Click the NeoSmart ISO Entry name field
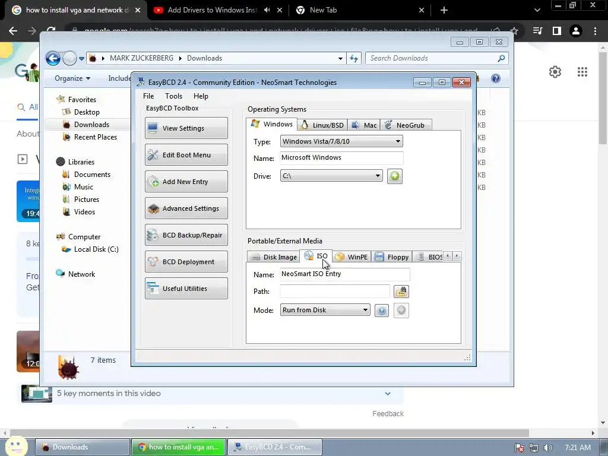 tap(345, 274)
